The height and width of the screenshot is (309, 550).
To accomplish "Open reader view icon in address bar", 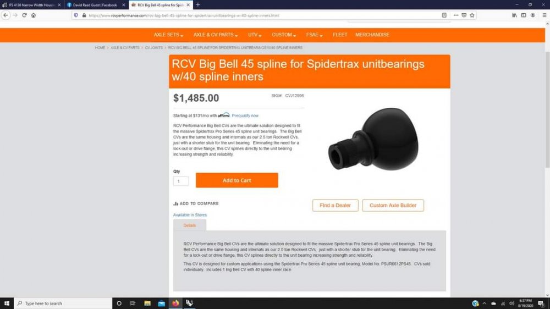I will (444, 15).
